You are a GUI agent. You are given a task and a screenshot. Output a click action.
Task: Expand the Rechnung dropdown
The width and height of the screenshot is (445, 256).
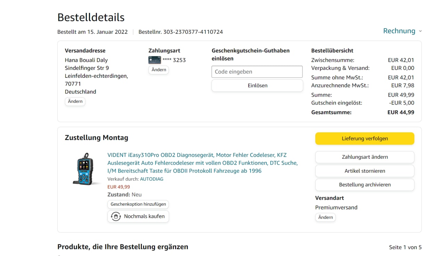[x=399, y=31]
